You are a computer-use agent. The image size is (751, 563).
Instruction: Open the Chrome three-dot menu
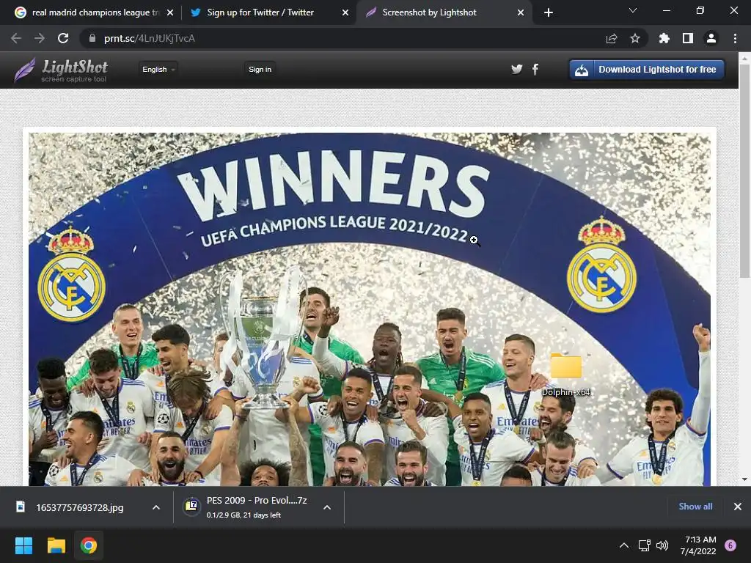pos(735,38)
